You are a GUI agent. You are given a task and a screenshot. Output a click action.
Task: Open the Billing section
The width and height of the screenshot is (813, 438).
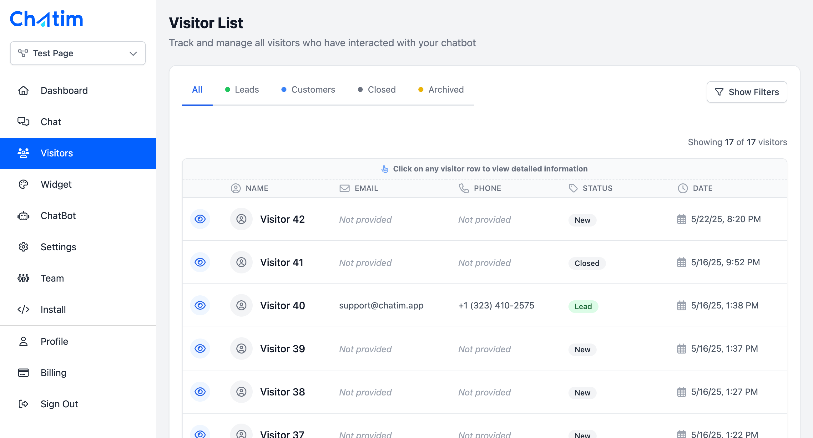[53, 373]
